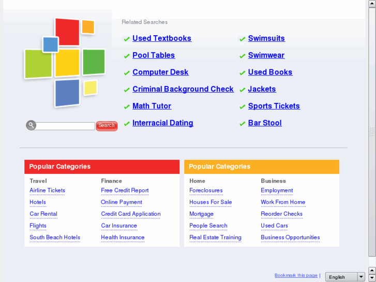Click the checkmark icon next to Used Textbooks
376x282 pixels.
coord(127,39)
